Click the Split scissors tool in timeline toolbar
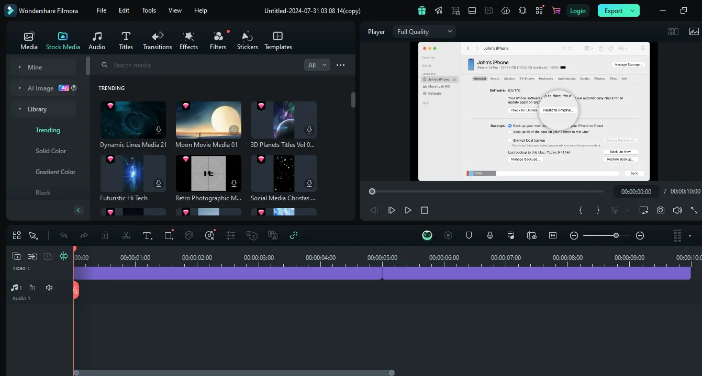Viewport: 702px width, 376px height. pyautogui.click(x=126, y=236)
